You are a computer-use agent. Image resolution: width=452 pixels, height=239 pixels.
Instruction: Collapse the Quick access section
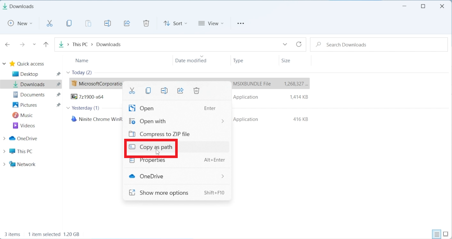point(4,64)
